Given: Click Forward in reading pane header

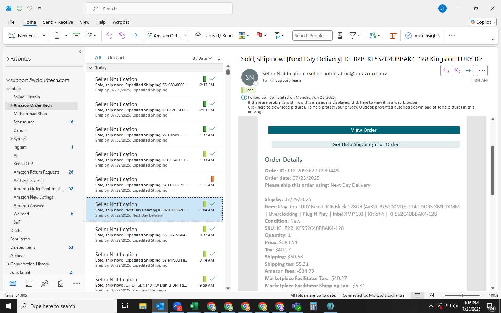Looking at the screenshot, I should [x=468, y=71].
